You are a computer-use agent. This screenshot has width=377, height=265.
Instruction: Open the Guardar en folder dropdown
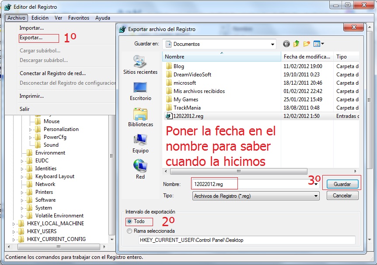click(272, 44)
